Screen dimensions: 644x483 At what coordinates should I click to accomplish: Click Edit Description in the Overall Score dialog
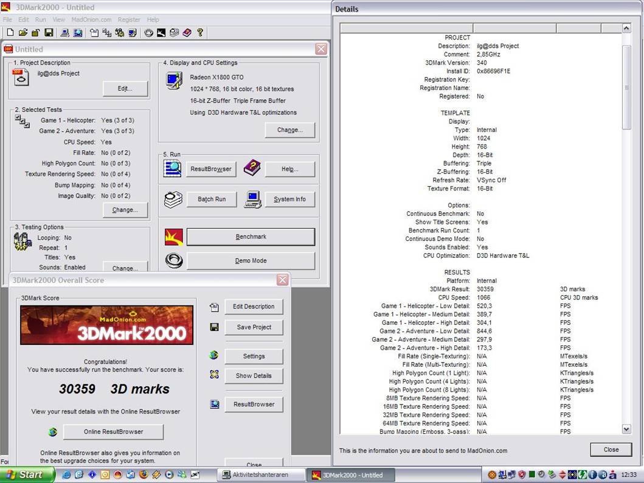254,307
